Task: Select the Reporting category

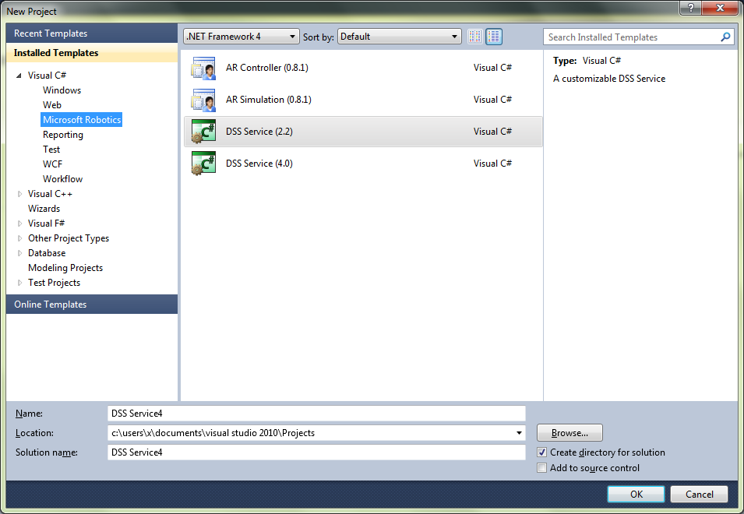Action: (x=62, y=135)
